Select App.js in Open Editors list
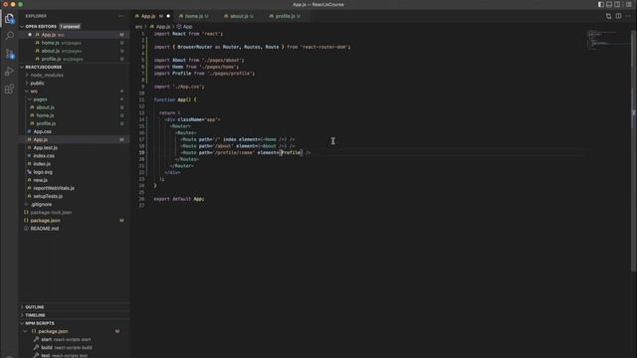This screenshot has width=637, height=358. tap(75, 35)
